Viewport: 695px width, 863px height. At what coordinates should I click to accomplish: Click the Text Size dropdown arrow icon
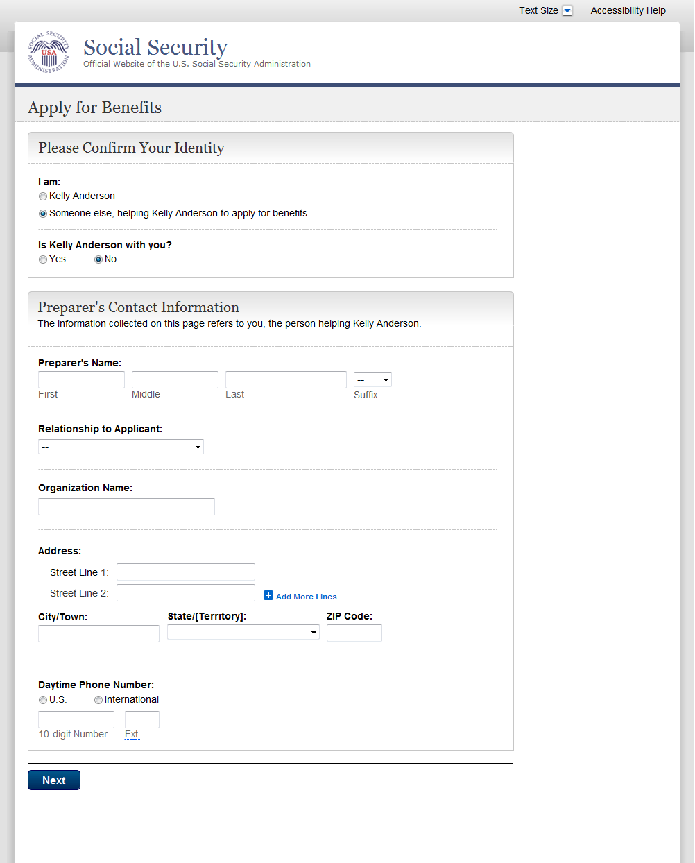pos(567,10)
